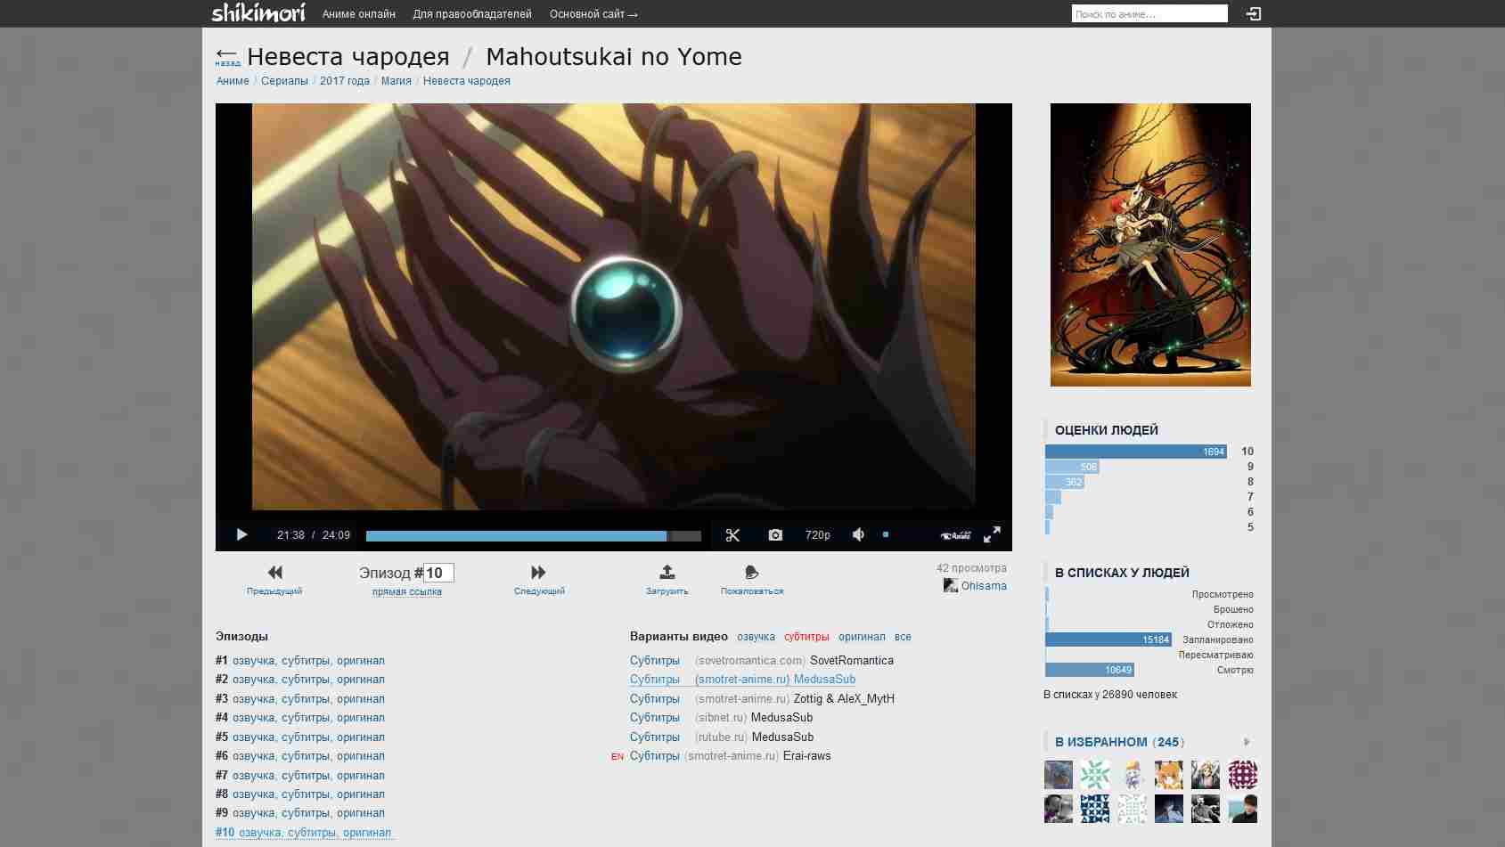This screenshot has height=847, width=1505.
Task: Open the В избранном (245) heading link
Action: point(1119,742)
